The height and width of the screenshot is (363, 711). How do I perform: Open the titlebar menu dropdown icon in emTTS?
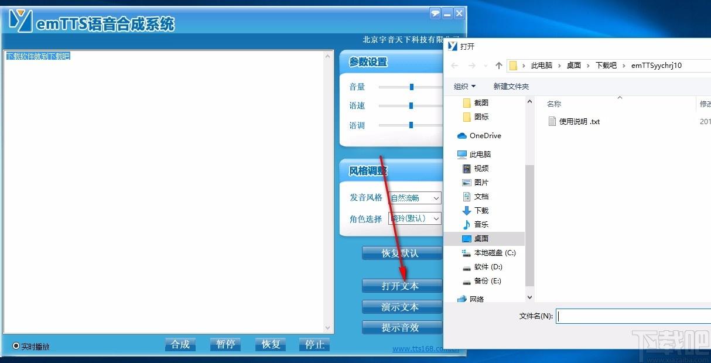point(435,13)
